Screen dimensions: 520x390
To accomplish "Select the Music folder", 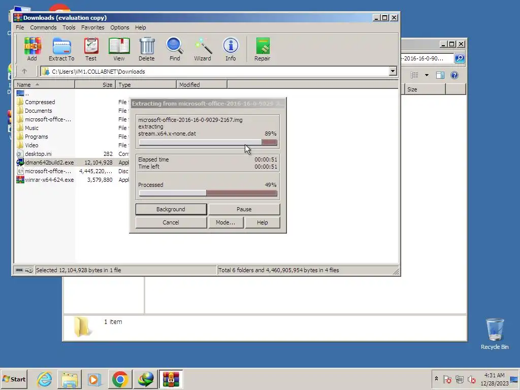I will pyautogui.click(x=27, y=128).
